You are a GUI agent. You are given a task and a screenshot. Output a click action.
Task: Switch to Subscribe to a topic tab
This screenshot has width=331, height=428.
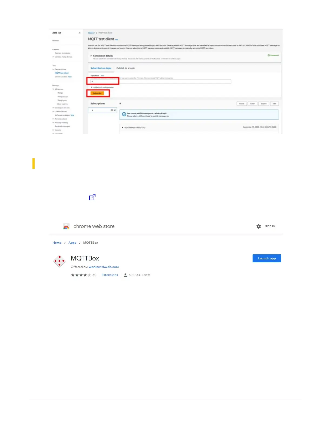(x=101, y=68)
